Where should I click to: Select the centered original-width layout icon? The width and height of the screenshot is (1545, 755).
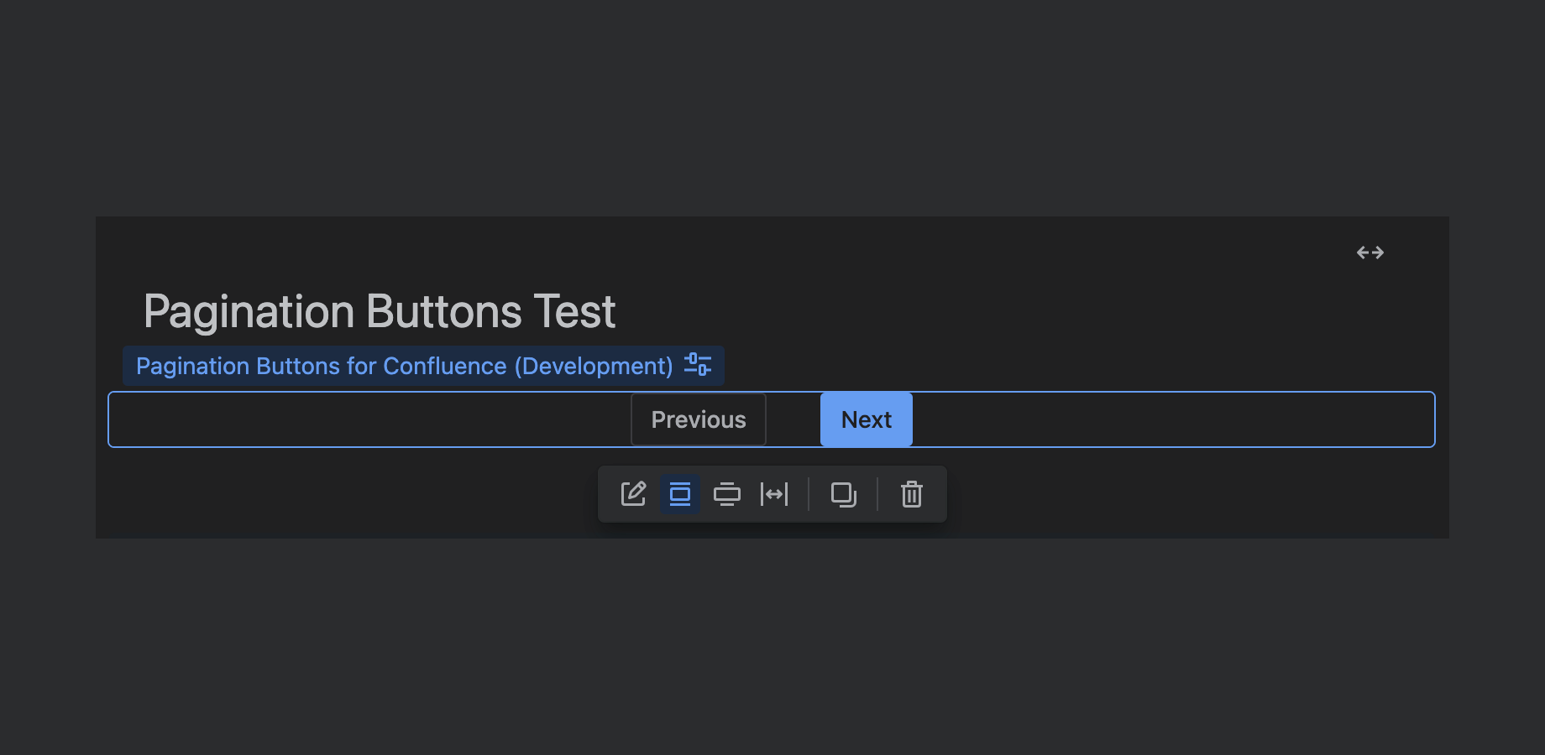click(680, 494)
